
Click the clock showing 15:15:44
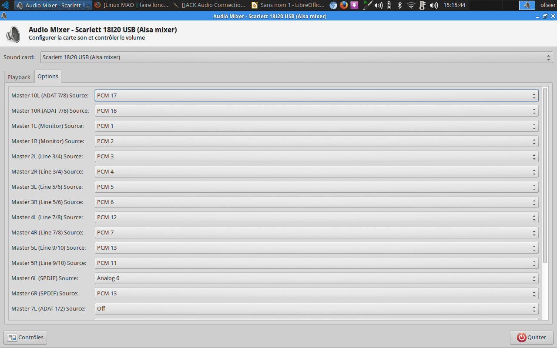tap(454, 5)
